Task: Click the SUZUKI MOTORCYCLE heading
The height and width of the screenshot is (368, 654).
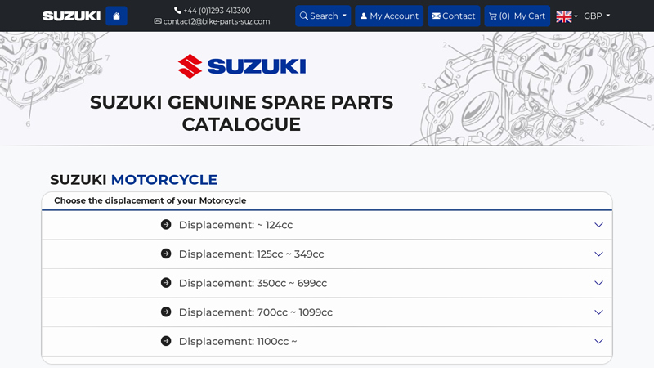Action: click(133, 180)
